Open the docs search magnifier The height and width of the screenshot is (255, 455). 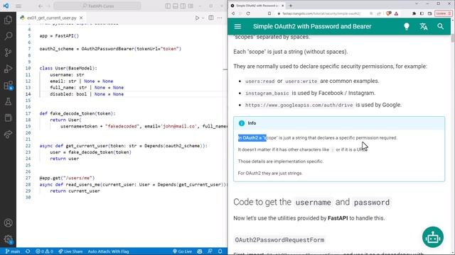coord(440,27)
